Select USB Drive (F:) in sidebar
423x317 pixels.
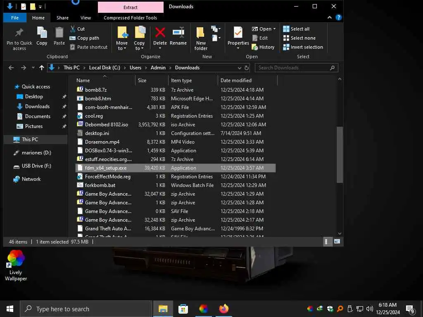pos(36,166)
